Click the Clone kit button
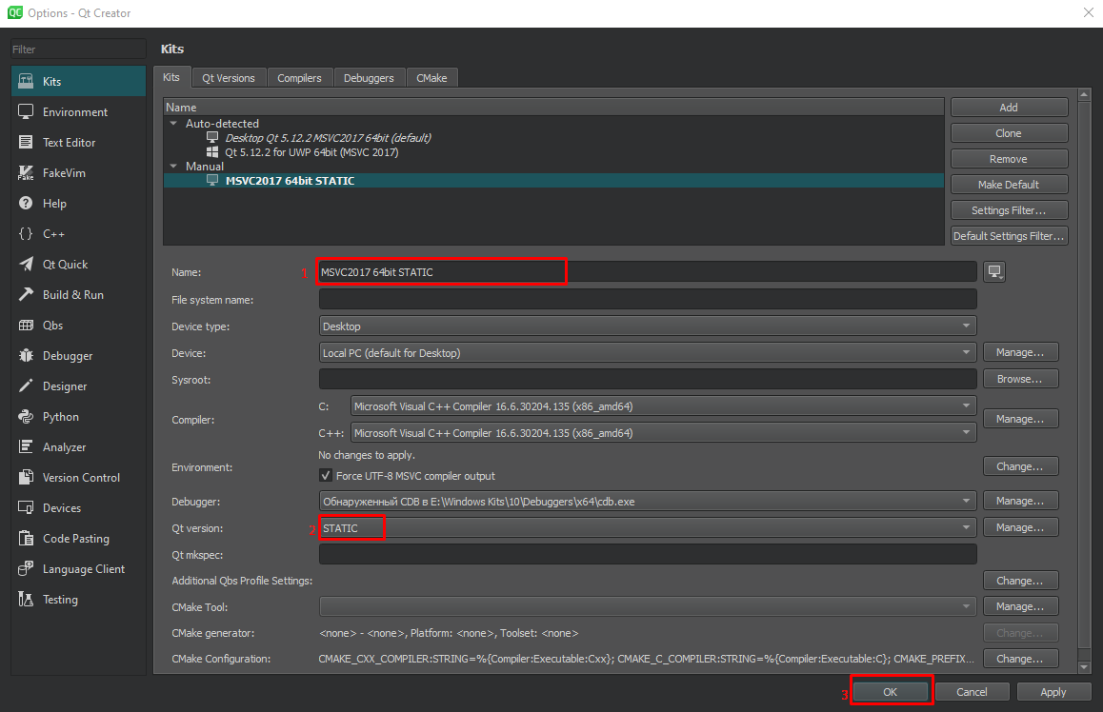Screen dimensions: 1103x712 click(1009, 133)
